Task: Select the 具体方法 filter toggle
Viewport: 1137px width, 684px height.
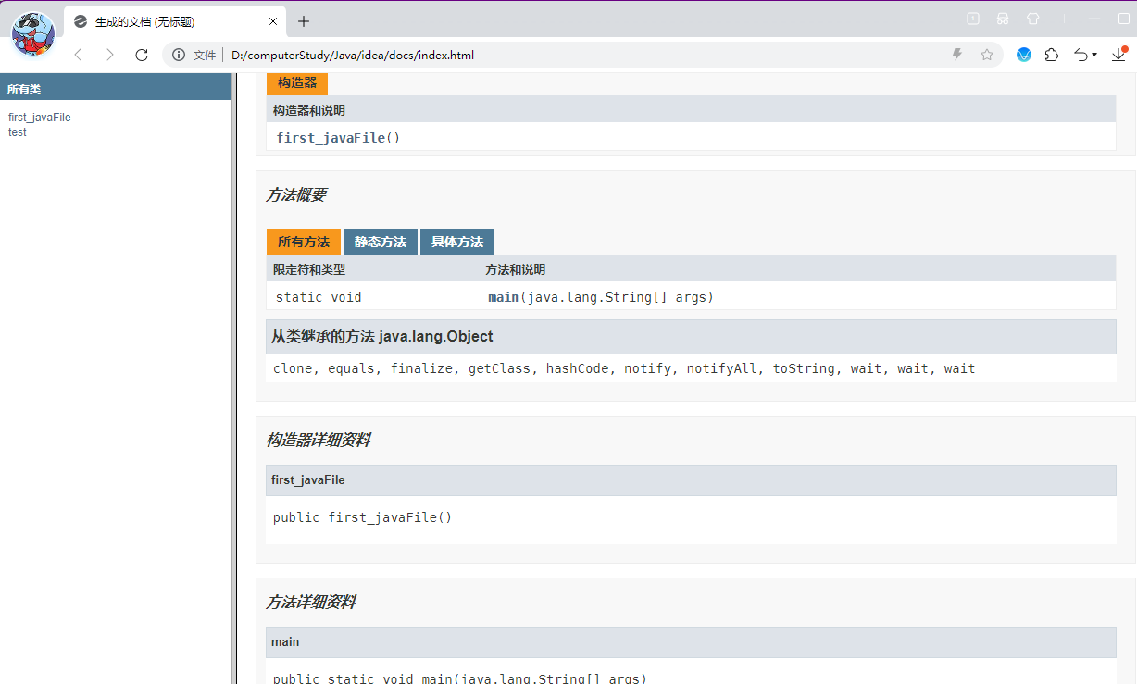Action: (456, 242)
